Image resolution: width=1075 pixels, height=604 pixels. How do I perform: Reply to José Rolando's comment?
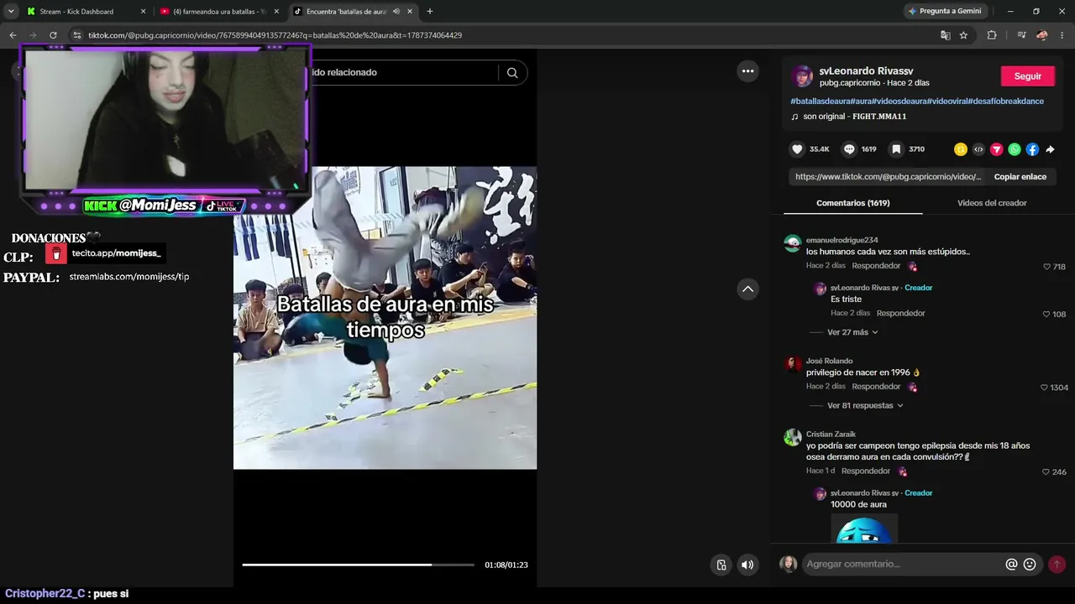876,387
